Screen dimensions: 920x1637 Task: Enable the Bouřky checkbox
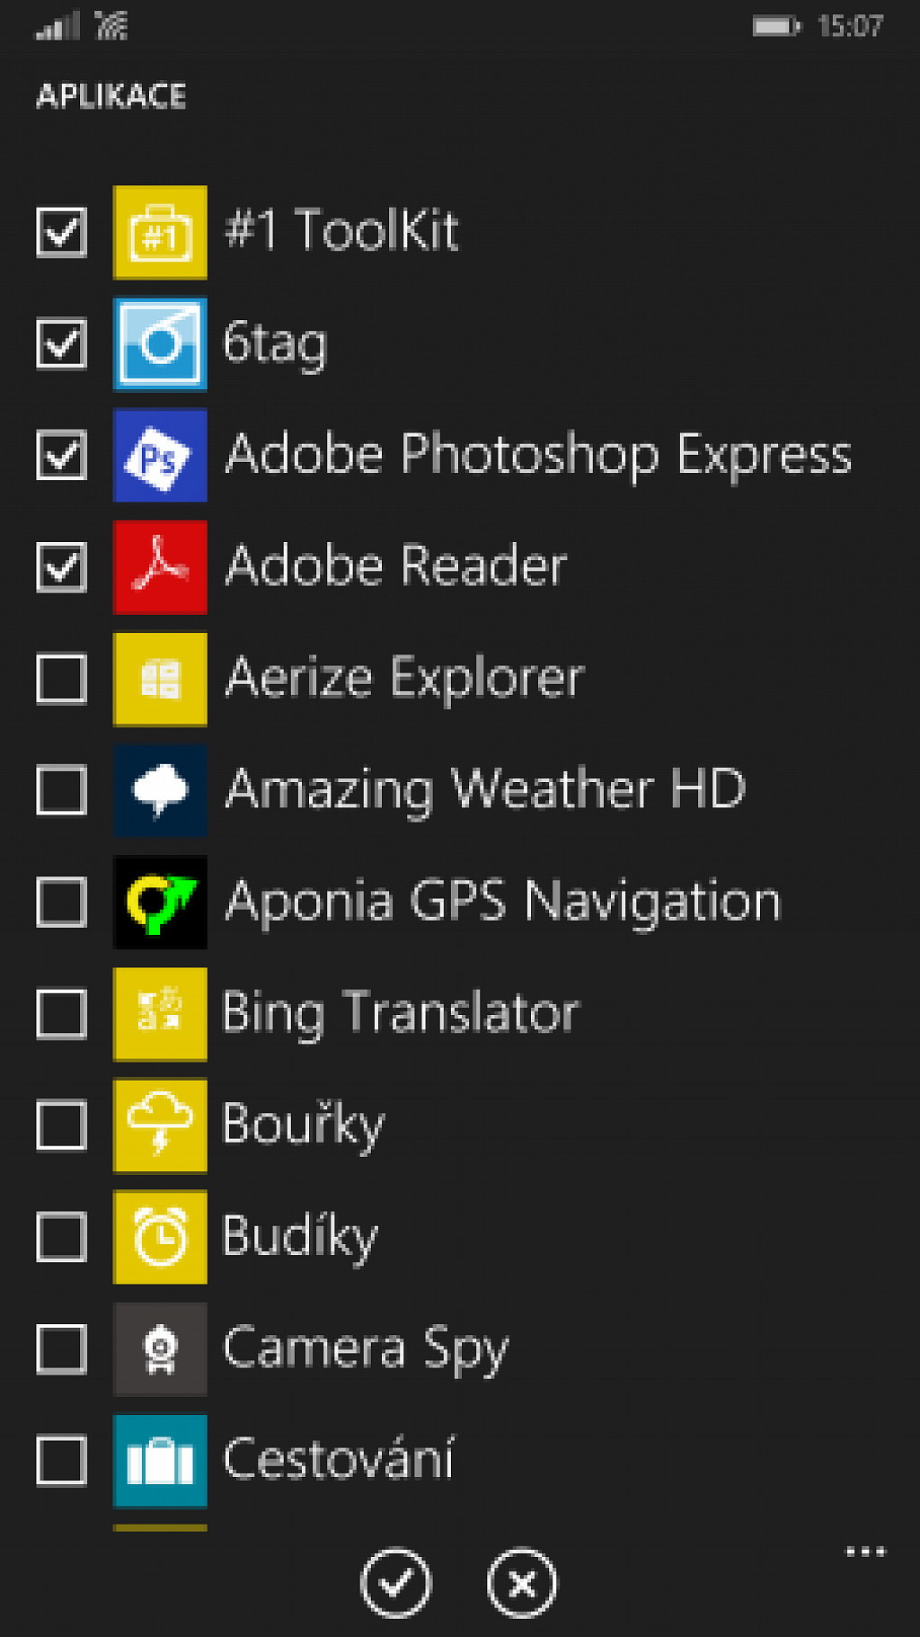[x=61, y=1125]
